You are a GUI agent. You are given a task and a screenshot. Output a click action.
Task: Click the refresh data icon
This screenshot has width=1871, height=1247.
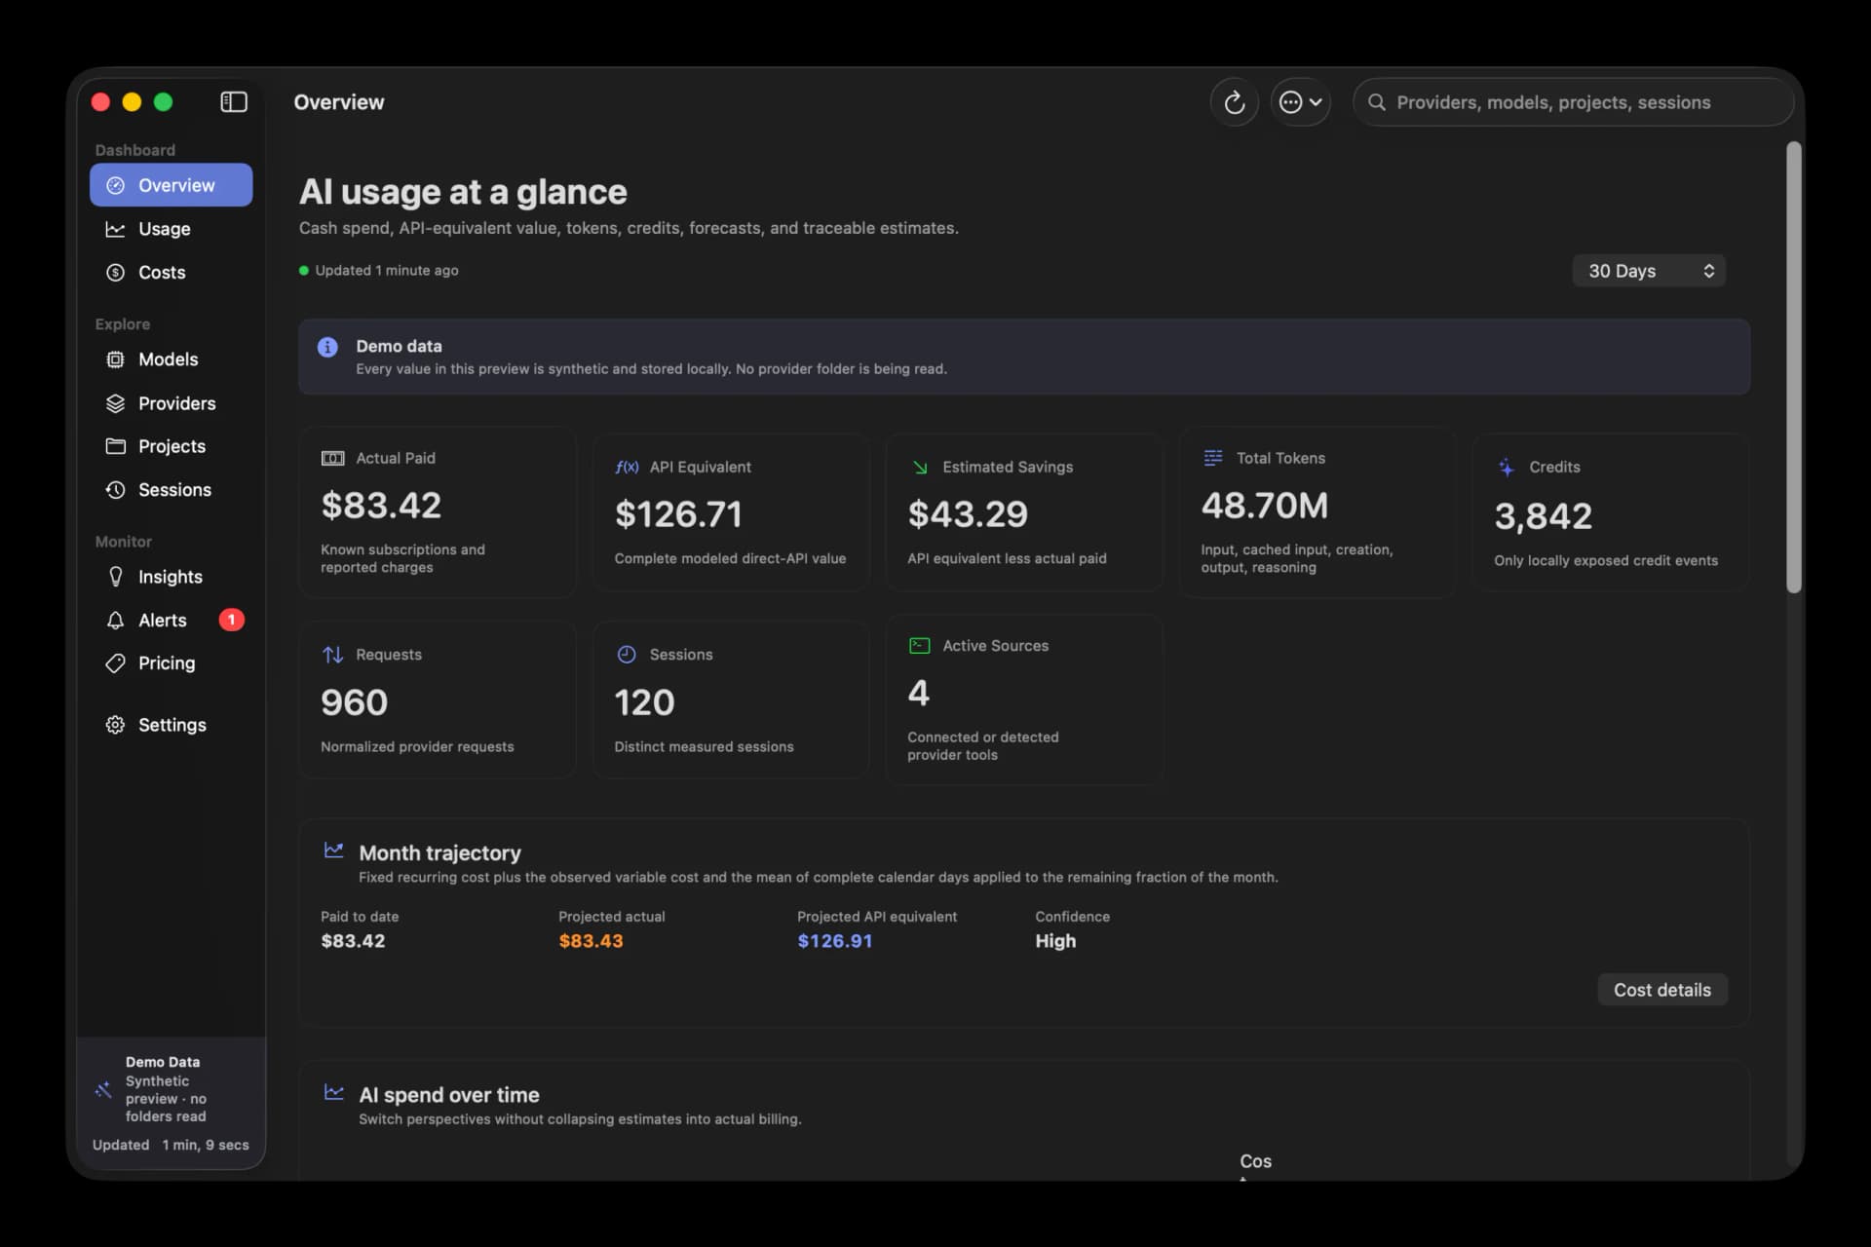(1234, 102)
